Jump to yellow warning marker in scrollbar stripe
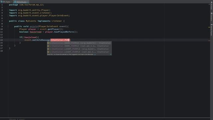Image resolution: width=213 pixels, height=120 pixels. coord(209,27)
